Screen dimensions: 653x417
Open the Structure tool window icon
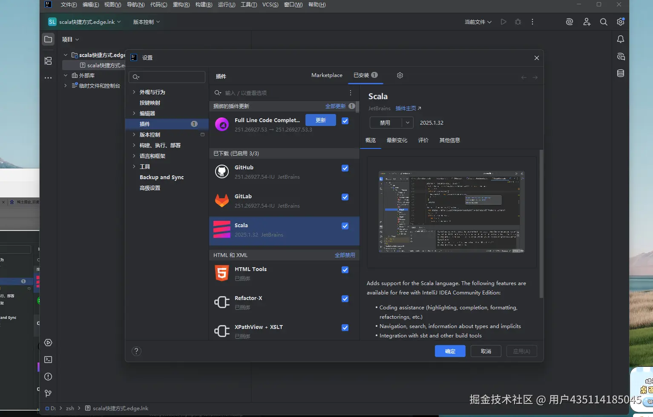click(x=48, y=61)
